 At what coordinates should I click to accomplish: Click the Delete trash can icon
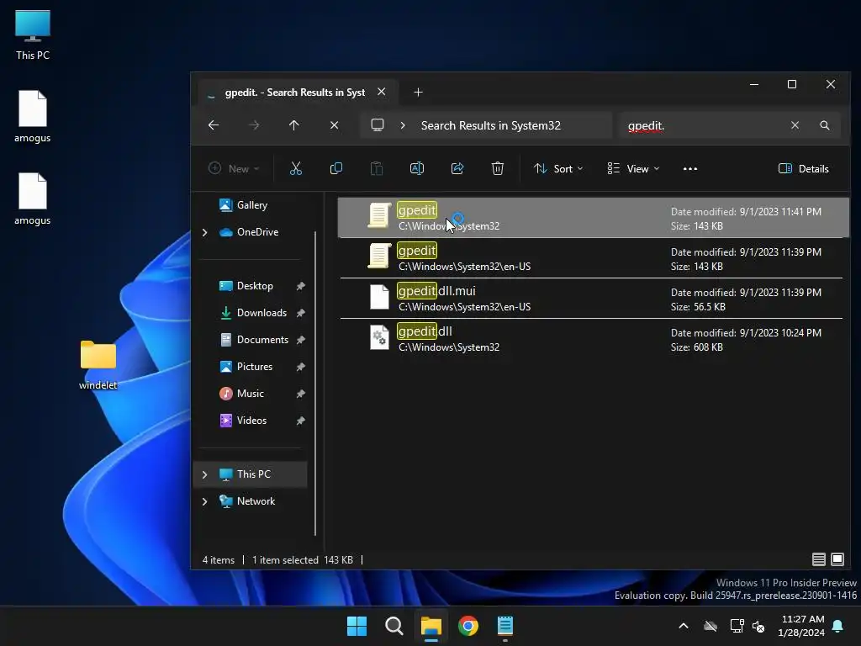pos(498,168)
